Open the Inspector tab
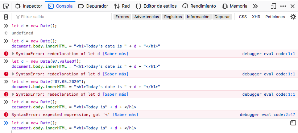298x133 pixels. click(29, 6)
